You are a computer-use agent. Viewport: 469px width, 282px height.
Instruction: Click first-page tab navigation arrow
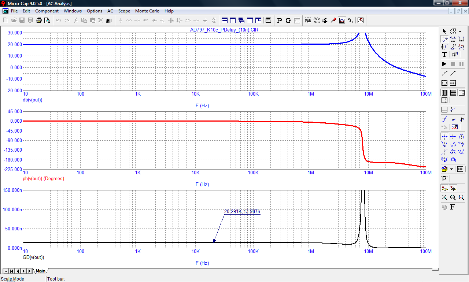[x=12, y=271]
